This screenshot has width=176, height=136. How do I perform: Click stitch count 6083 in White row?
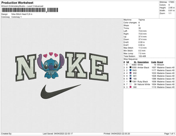tap(134, 65)
